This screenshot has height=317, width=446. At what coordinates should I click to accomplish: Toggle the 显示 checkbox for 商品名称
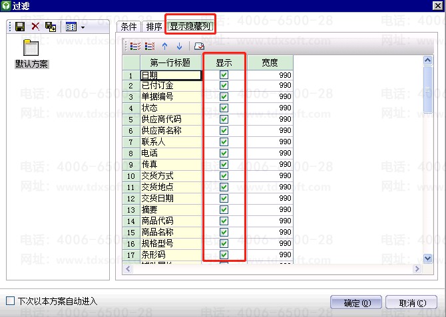(x=224, y=232)
